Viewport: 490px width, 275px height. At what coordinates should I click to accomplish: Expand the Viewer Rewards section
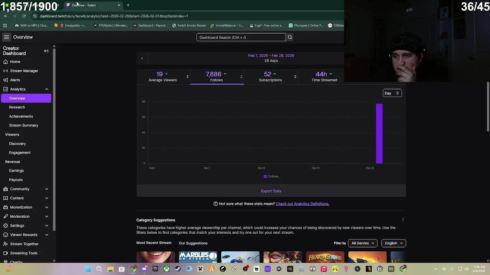click(47, 235)
